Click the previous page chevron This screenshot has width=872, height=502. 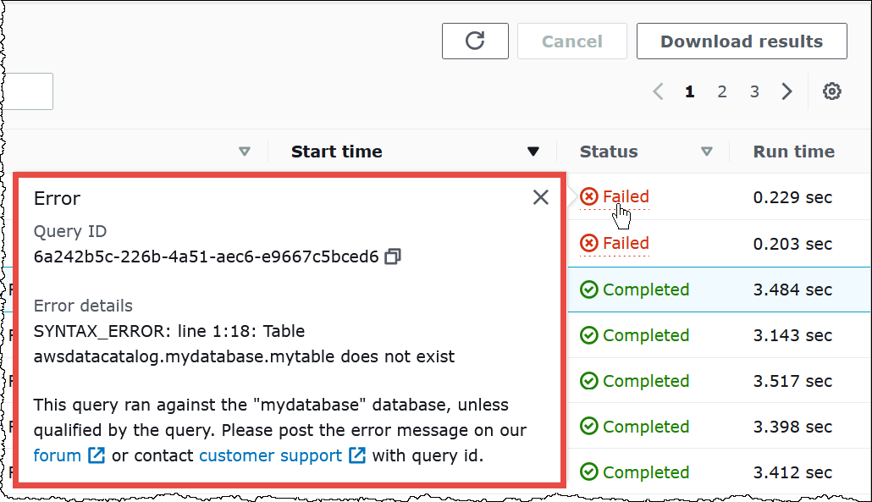[x=658, y=91]
